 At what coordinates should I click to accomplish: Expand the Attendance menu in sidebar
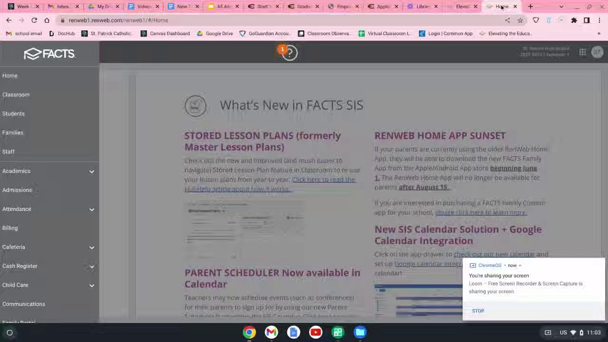tap(92, 209)
